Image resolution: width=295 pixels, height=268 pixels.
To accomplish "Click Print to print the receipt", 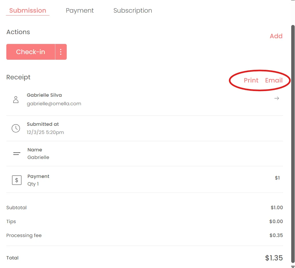I will click(251, 80).
